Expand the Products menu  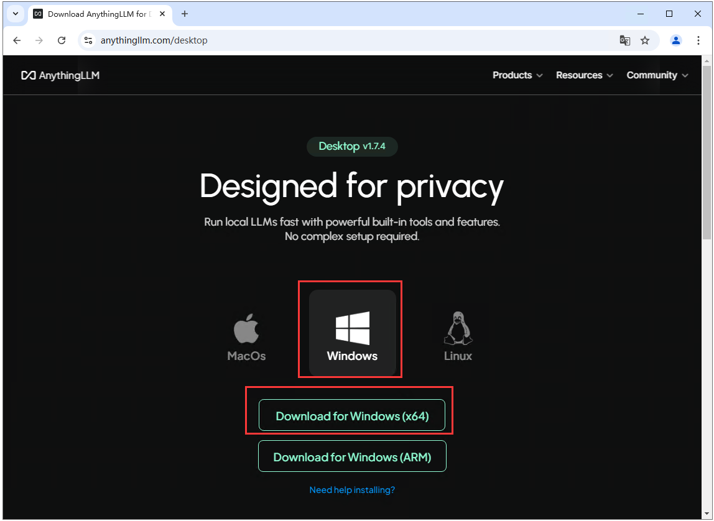tap(517, 75)
